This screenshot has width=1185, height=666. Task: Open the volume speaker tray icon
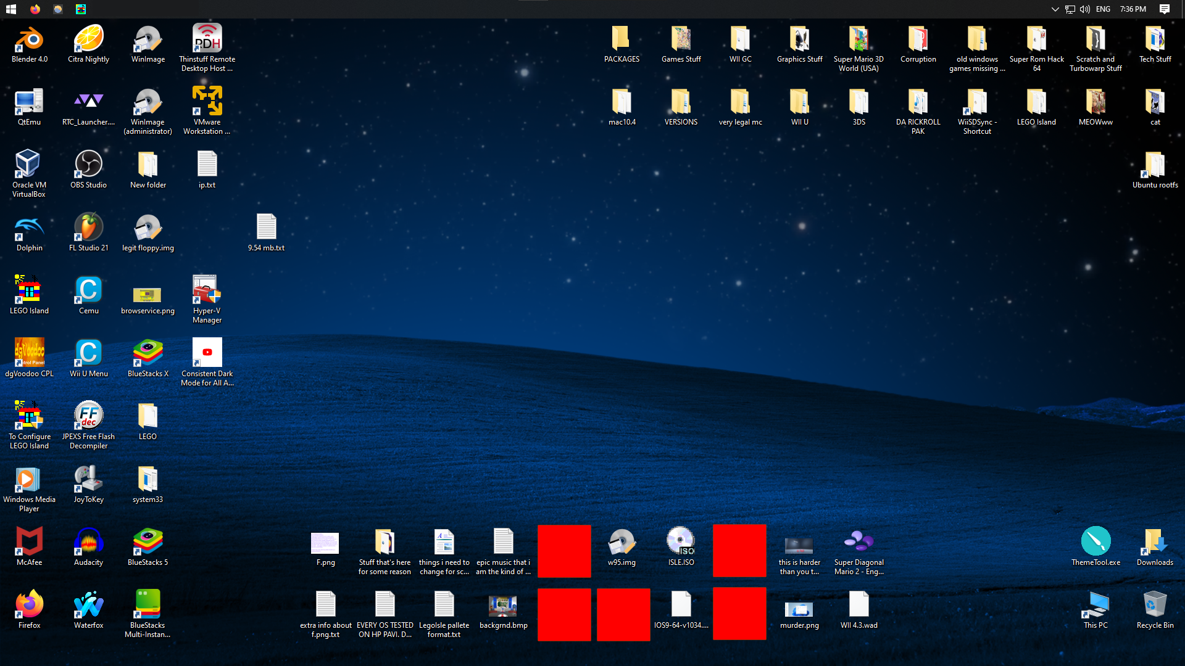point(1084,9)
